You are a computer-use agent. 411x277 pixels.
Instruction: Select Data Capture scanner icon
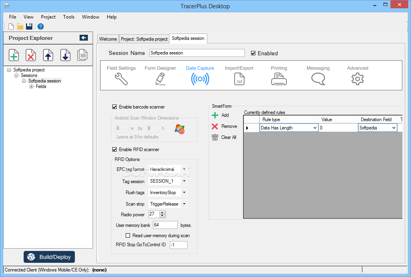200,79
